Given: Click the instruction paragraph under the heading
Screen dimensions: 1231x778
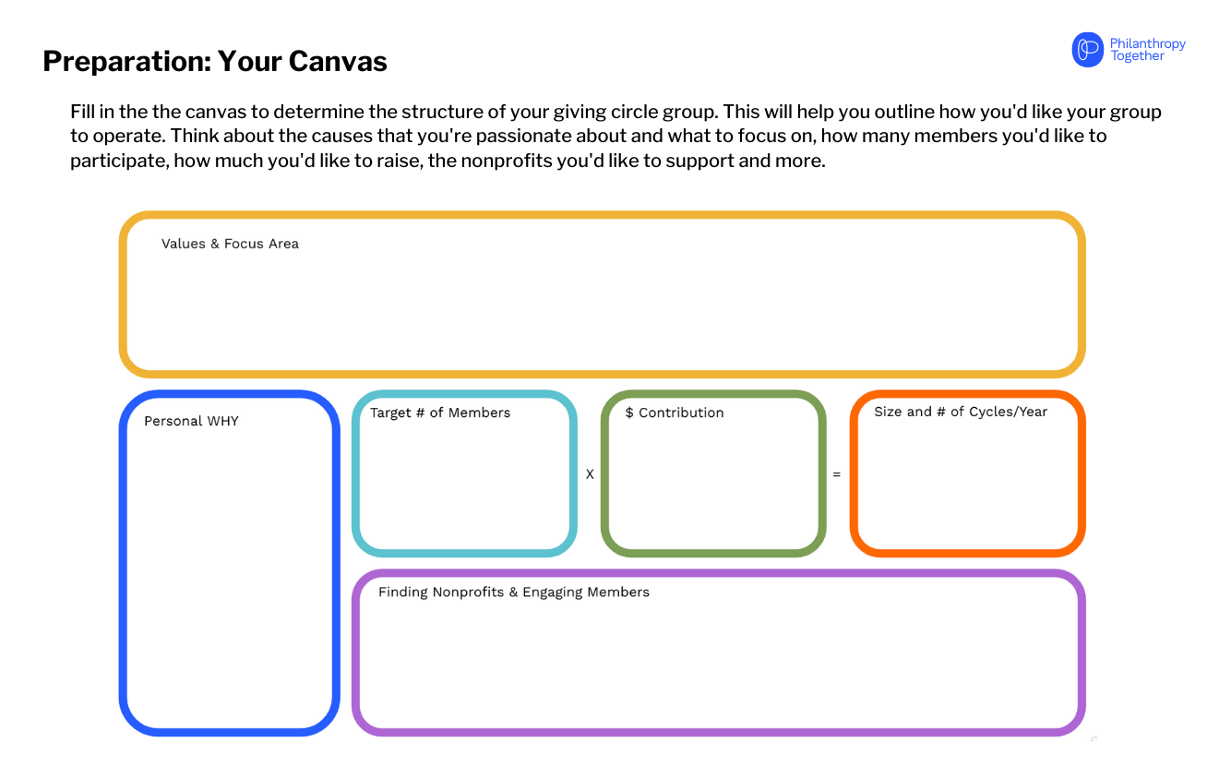Looking at the screenshot, I should point(615,136).
